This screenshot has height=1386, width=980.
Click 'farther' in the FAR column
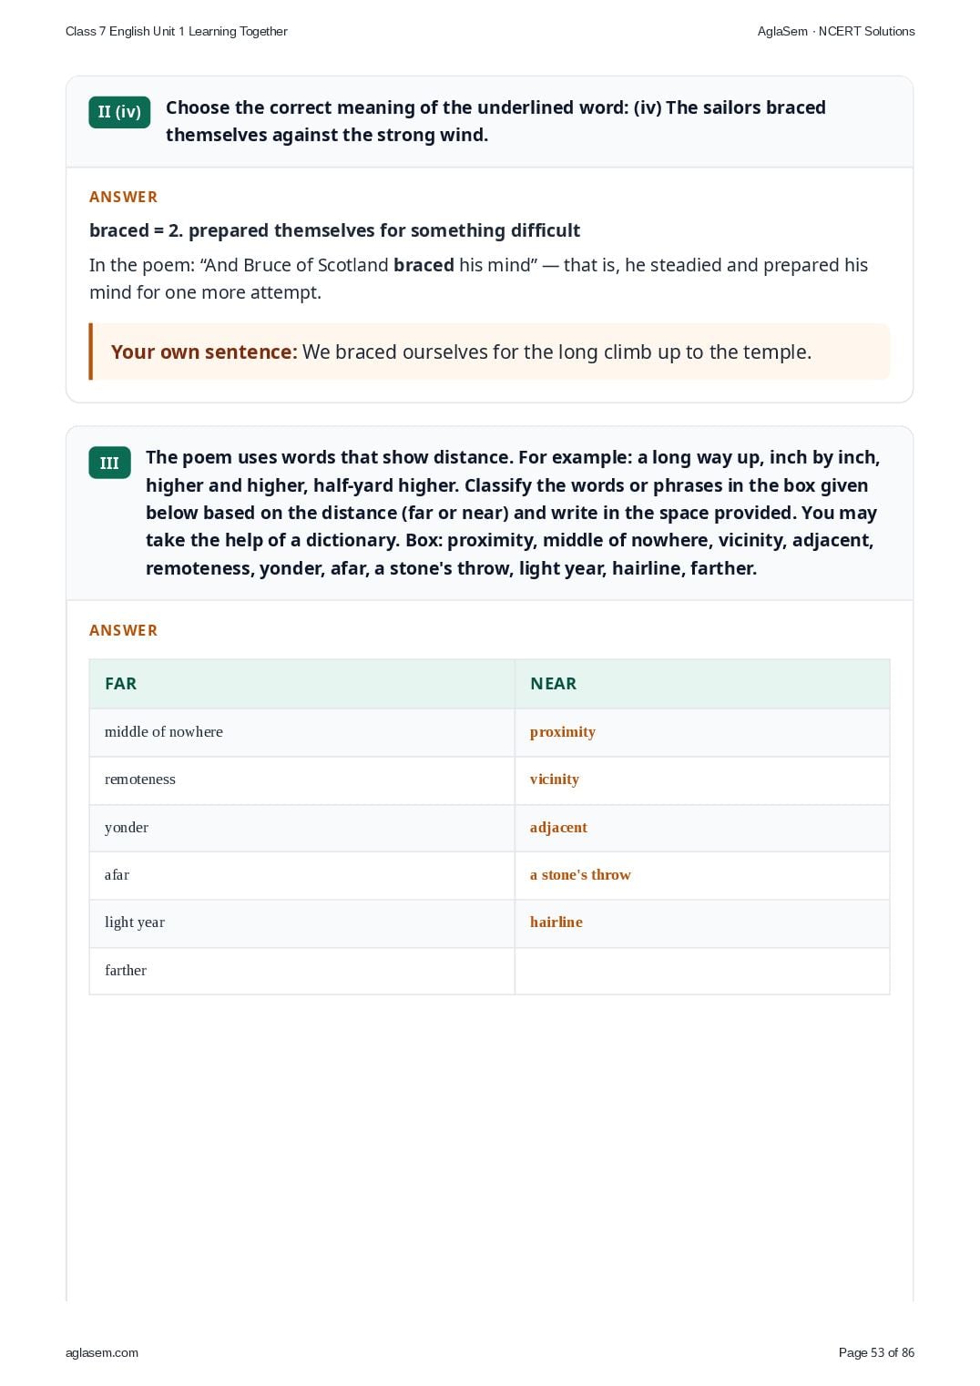point(126,971)
